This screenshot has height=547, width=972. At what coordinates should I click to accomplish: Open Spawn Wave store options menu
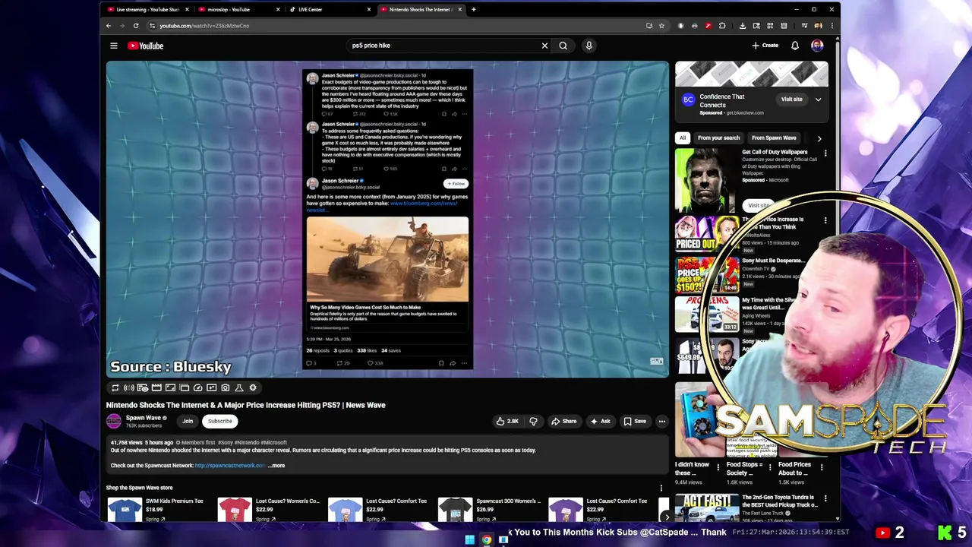661,488
